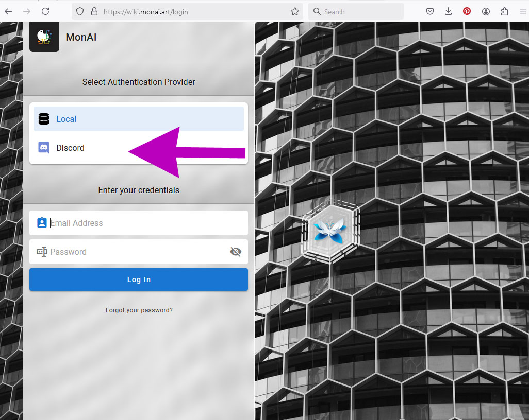Bookmark this page with the star

[x=295, y=12]
